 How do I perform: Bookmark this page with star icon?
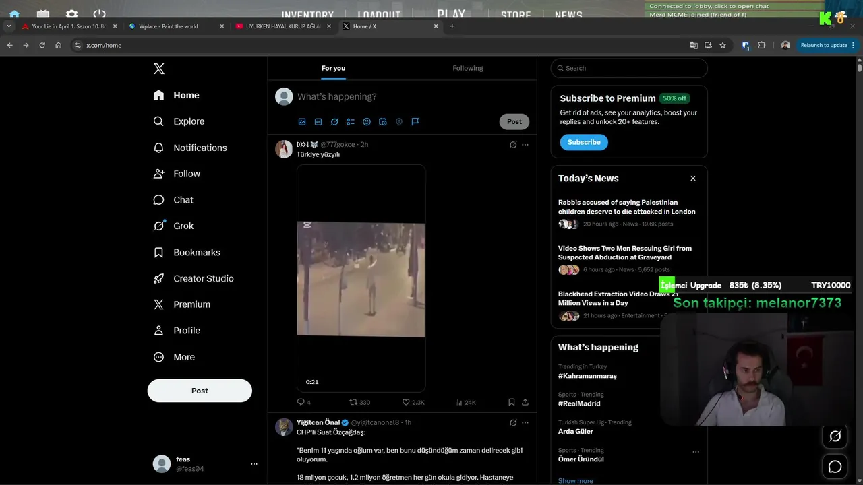(723, 45)
